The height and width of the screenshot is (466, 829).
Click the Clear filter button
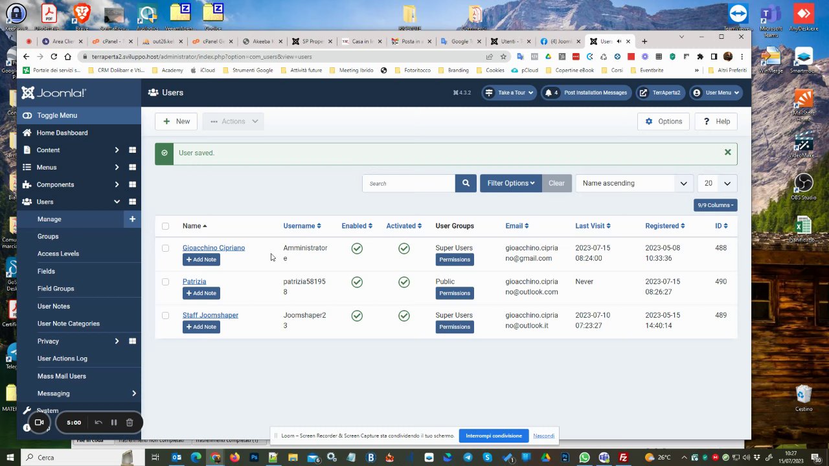(556, 183)
